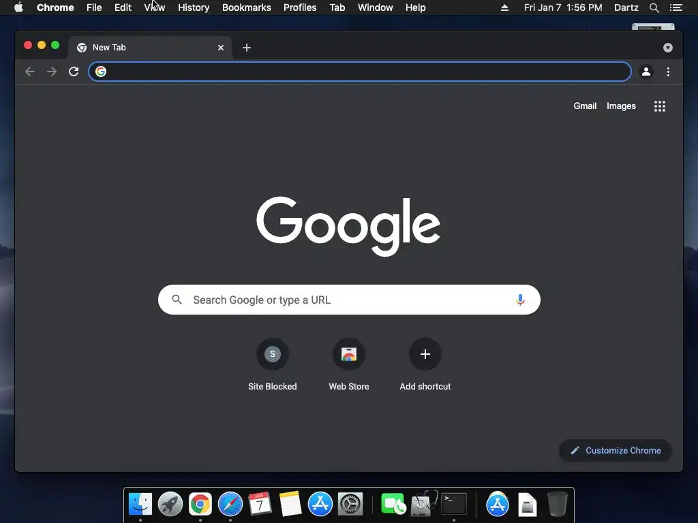Reload the page with the refresh icon
698x523 pixels.
[x=74, y=72]
